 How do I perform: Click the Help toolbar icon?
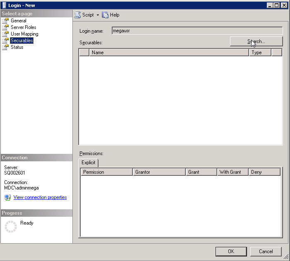tap(105, 15)
